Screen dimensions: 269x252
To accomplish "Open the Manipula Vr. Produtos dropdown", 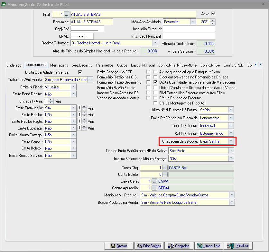I will [232, 195].
